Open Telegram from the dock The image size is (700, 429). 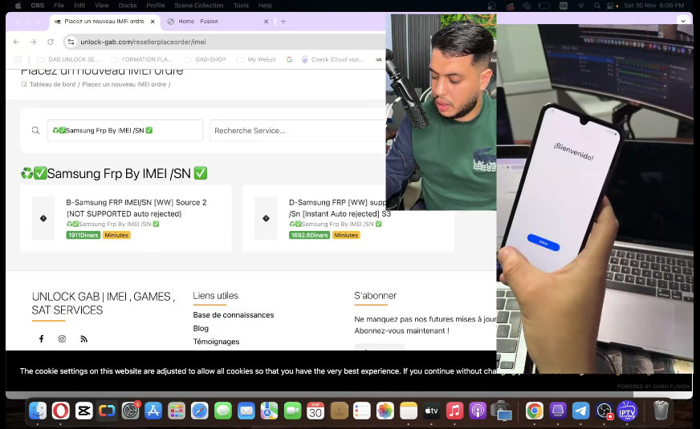pyautogui.click(x=581, y=411)
